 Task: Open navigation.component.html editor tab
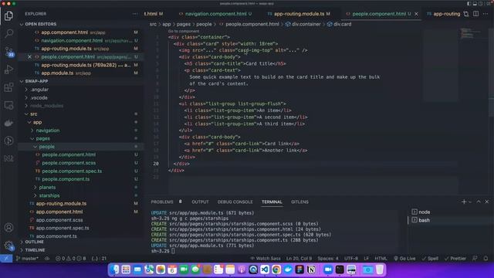[216, 14]
